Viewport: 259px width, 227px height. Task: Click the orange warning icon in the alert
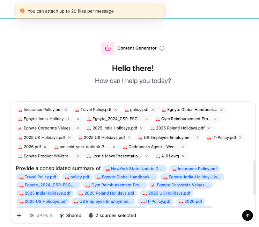pyautogui.click(x=22, y=11)
